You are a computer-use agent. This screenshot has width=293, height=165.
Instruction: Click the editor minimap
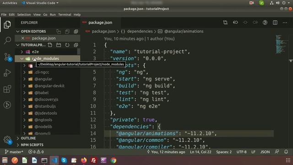(x=282, y=44)
